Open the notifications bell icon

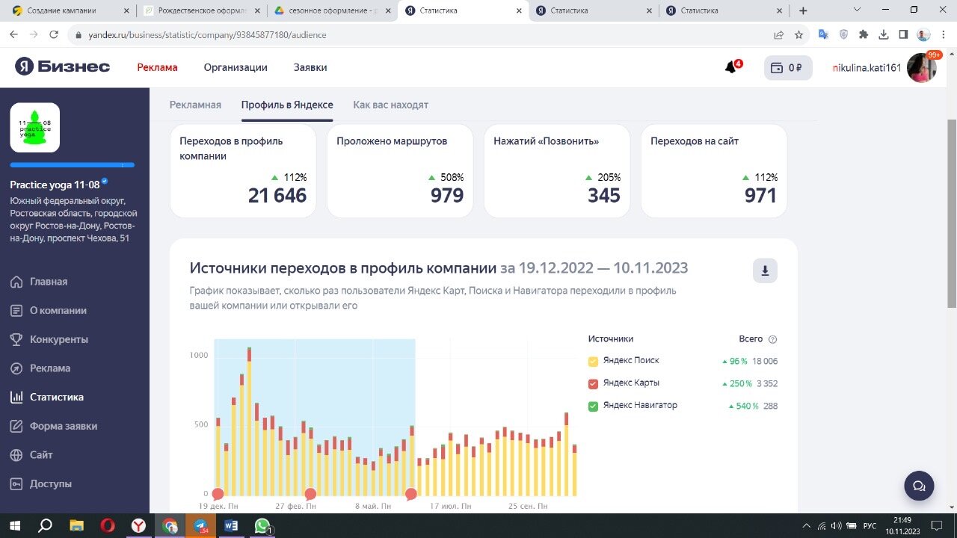731,67
